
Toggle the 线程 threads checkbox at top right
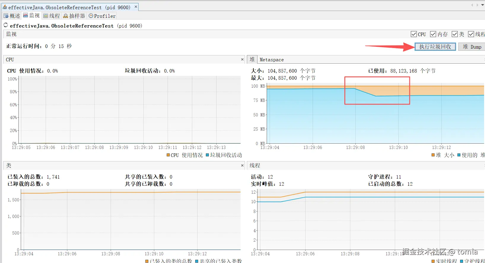click(471, 34)
